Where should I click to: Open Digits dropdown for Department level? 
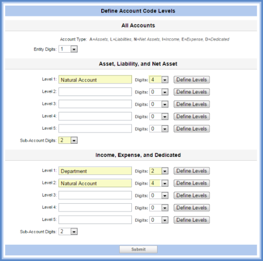(x=158, y=171)
